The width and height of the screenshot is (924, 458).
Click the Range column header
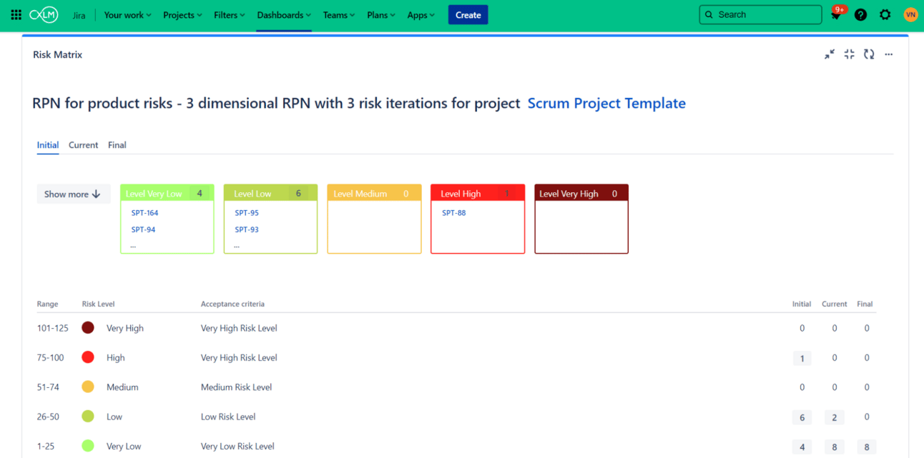pyautogui.click(x=48, y=304)
